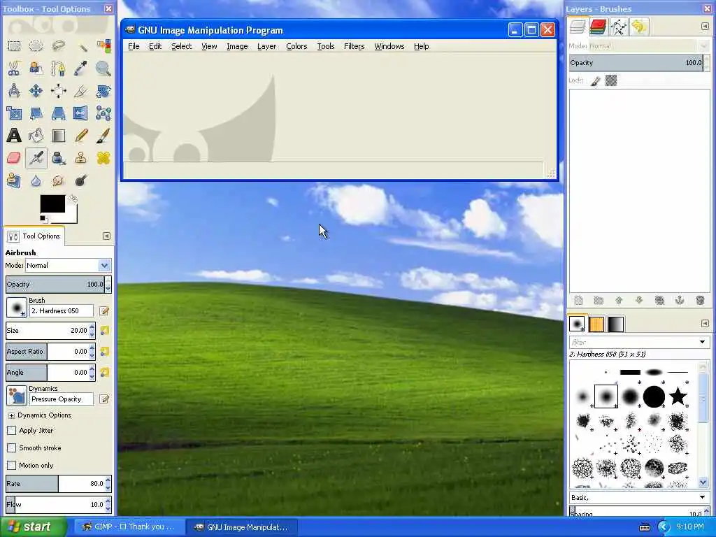The height and width of the screenshot is (537, 716).
Task: Edit the Pressure Opacity dynamics
Action: click(x=104, y=399)
